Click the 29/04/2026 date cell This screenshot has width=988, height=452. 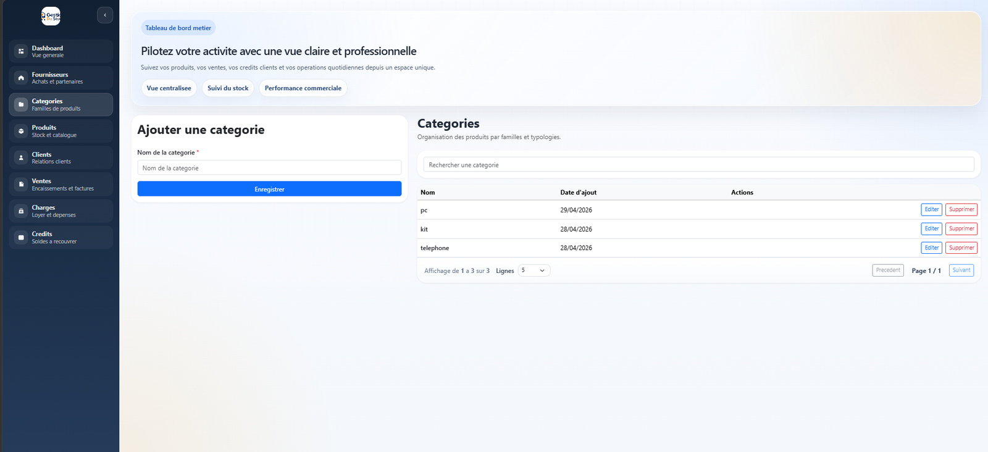[576, 211]
